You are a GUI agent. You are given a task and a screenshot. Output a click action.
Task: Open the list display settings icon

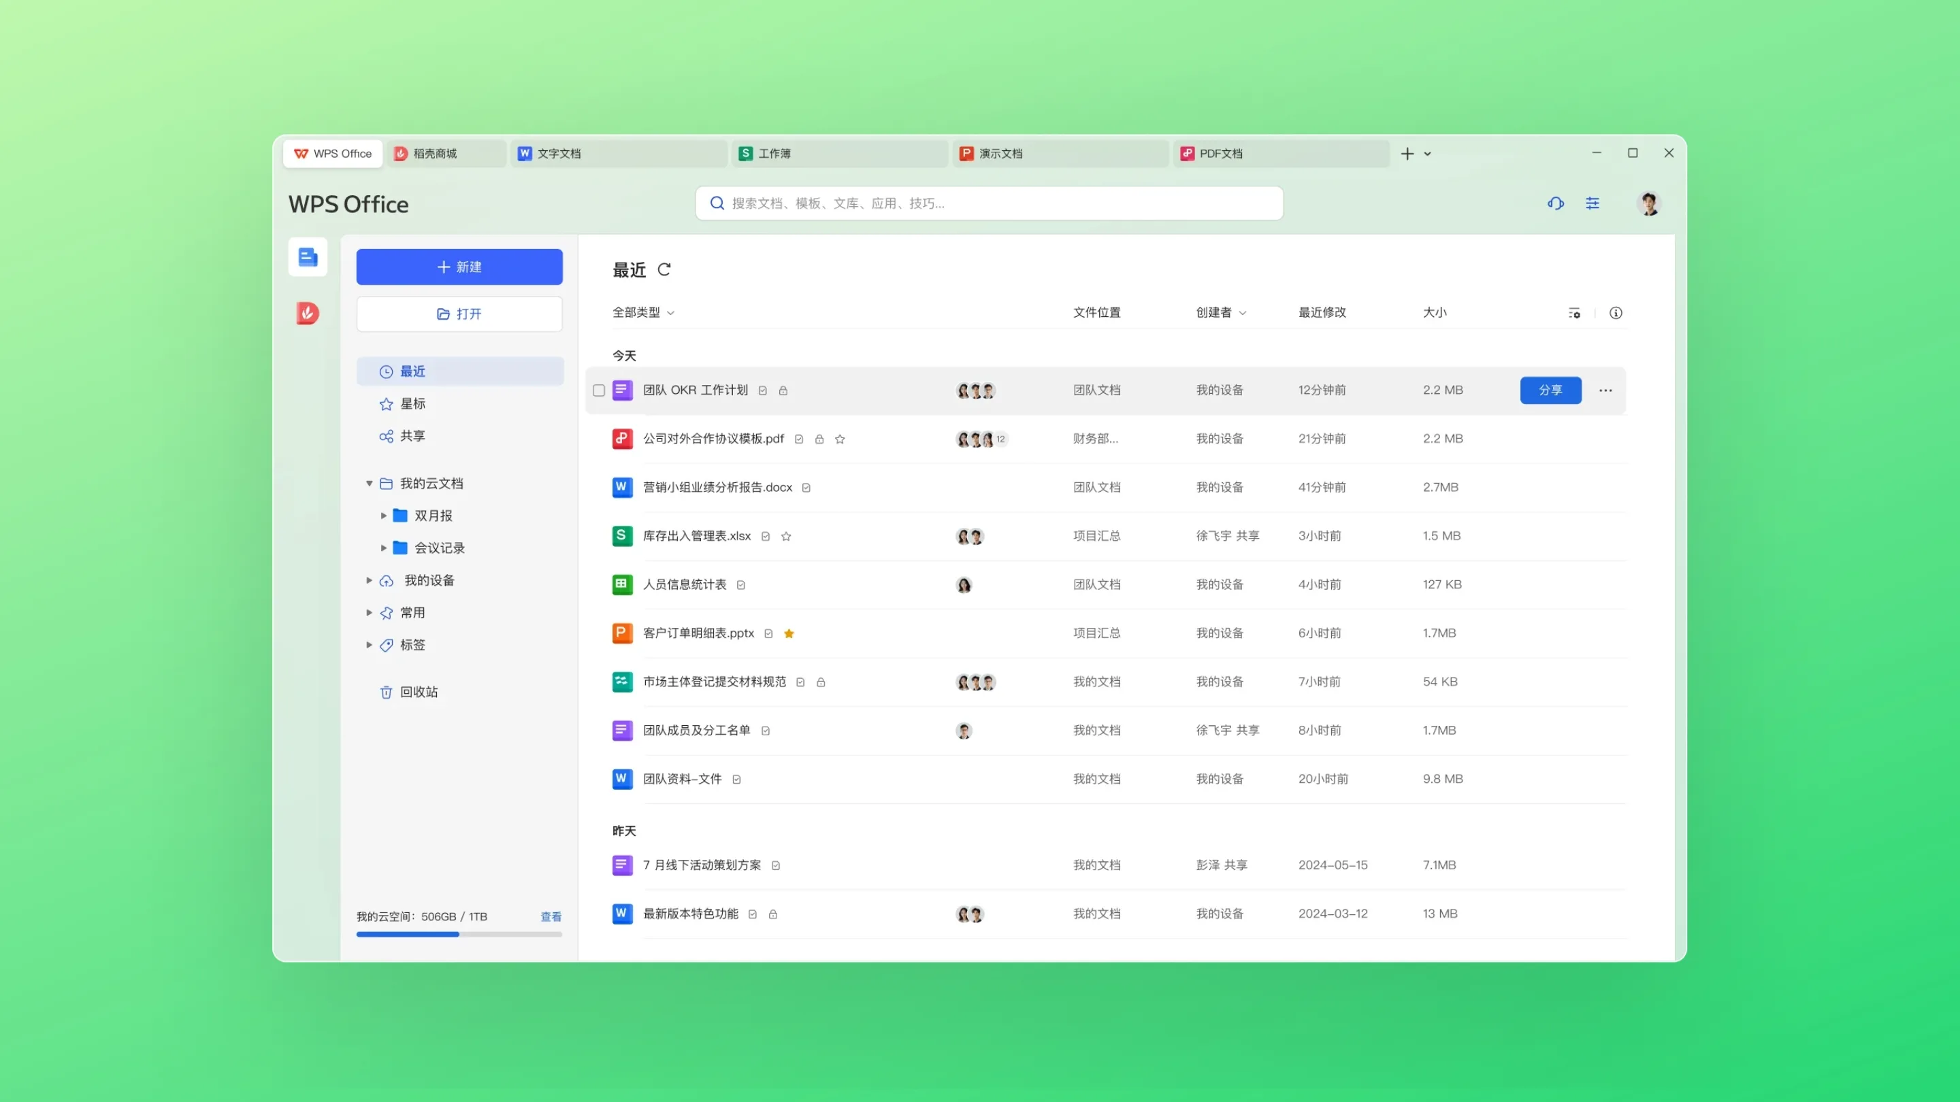1573,313
